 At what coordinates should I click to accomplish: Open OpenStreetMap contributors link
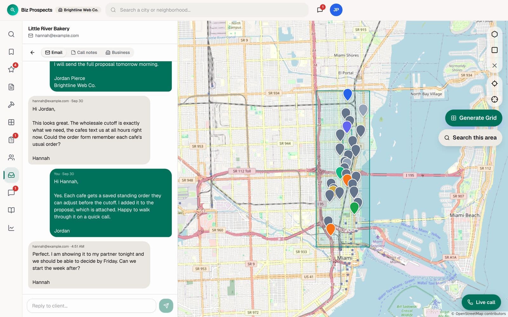tap(480, 314)
